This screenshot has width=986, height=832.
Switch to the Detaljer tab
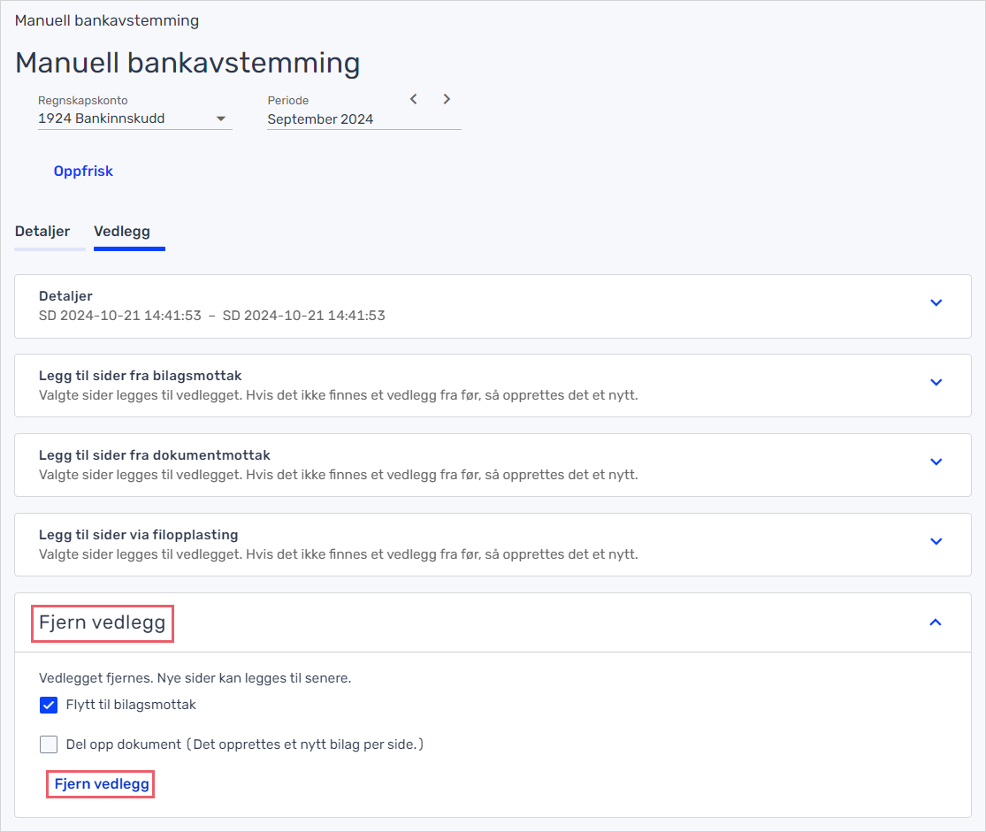tap(42, 232)
